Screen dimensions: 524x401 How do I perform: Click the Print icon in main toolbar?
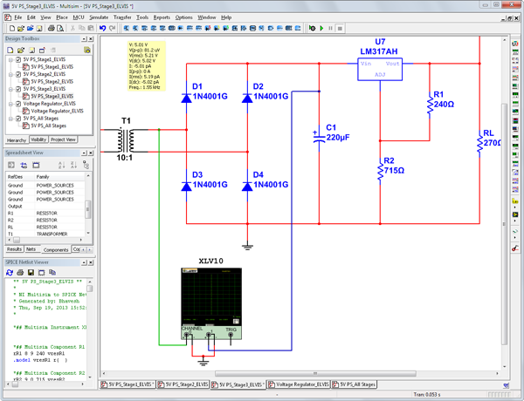[x=50, y=29]
